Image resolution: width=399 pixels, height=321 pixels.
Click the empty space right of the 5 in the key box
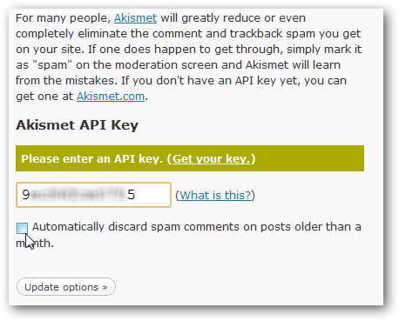point(152,195)
